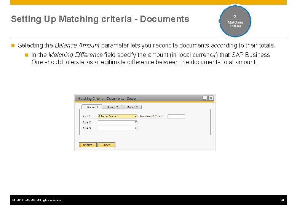
Task: Close the Matching Criteria setup window
Action: (211, 98)
